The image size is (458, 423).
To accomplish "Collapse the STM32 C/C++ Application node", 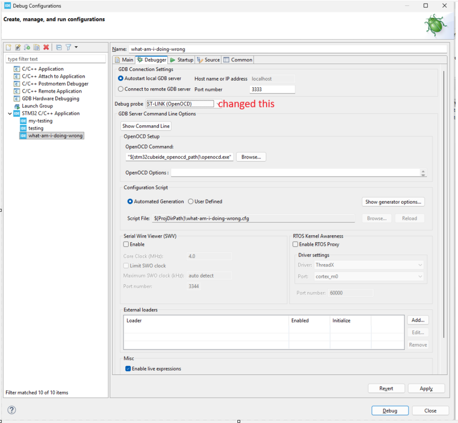I will point(10,113).
